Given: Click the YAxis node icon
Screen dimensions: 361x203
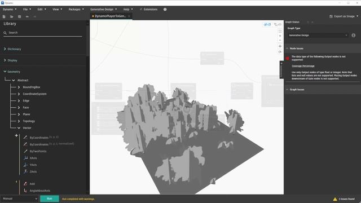Looking at the screenshot, I should click(25, 165).
